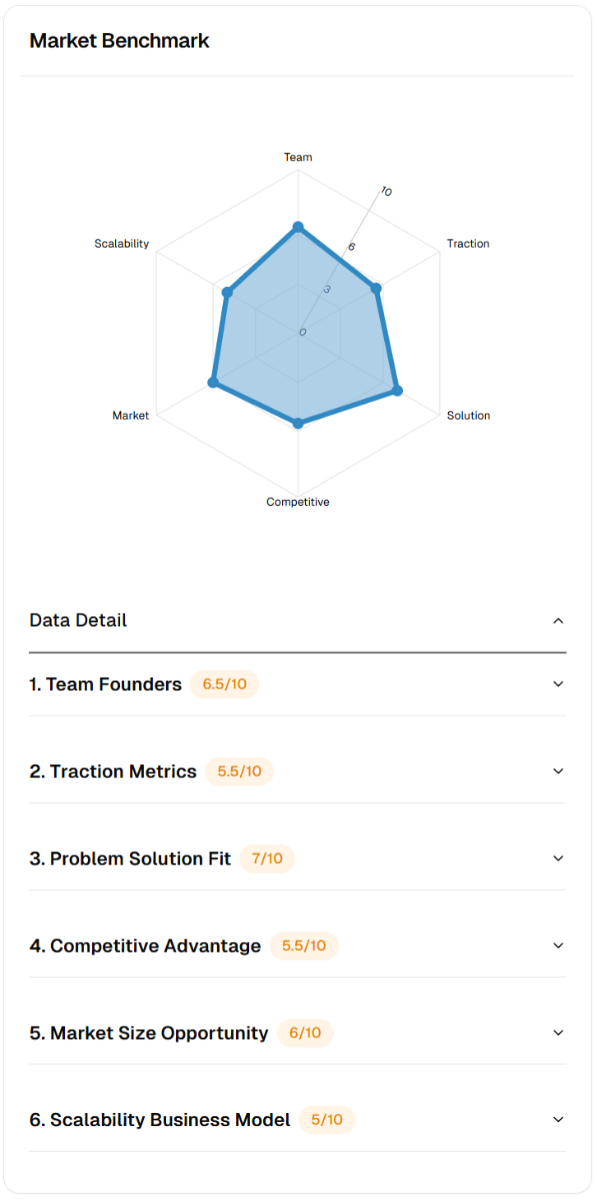Open the Traction Metrics heading

[x=113, y=772]
